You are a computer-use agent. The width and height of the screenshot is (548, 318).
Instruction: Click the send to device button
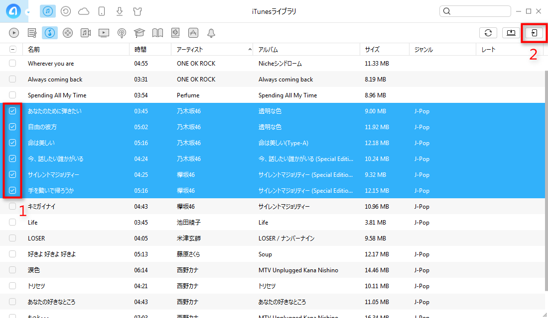[534, 33]
